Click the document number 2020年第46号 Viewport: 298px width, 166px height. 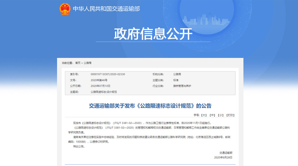tap(99, 80)
